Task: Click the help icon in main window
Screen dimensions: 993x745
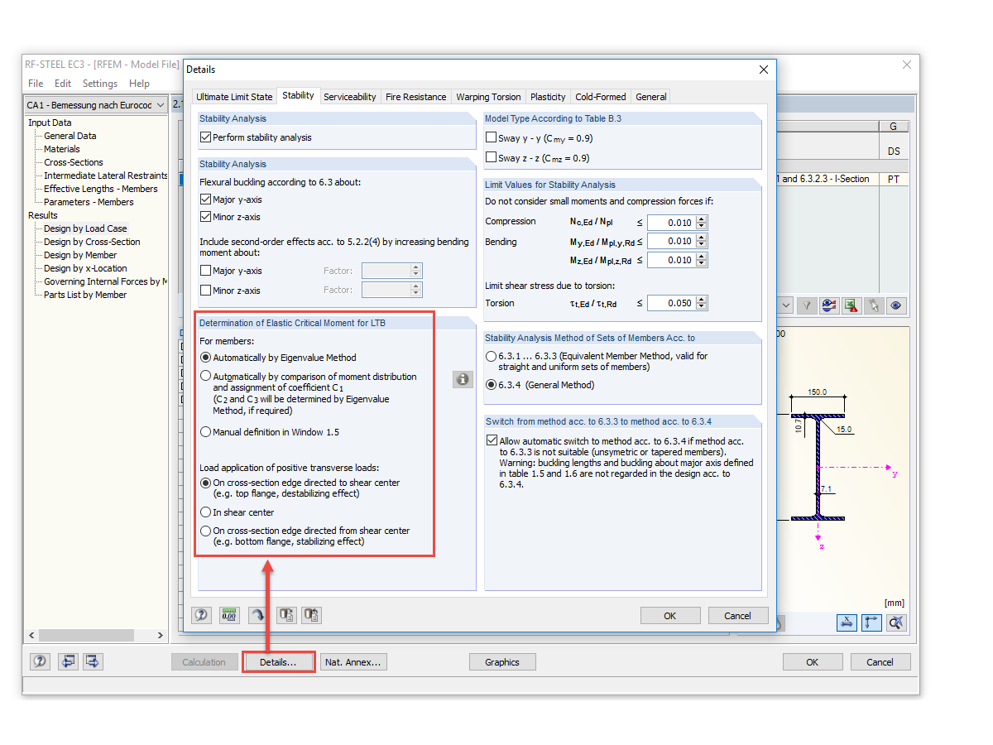Action: click(41, 661)
